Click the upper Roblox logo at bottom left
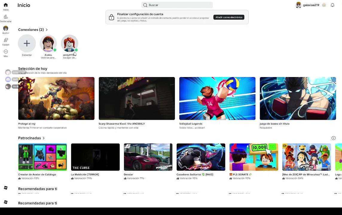Image resolution: width=342 pixels, height=215 pixels. click(x=6, y=188)
